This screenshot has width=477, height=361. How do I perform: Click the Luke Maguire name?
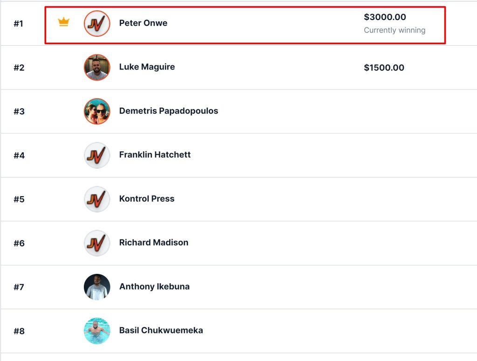coord(147,67)
